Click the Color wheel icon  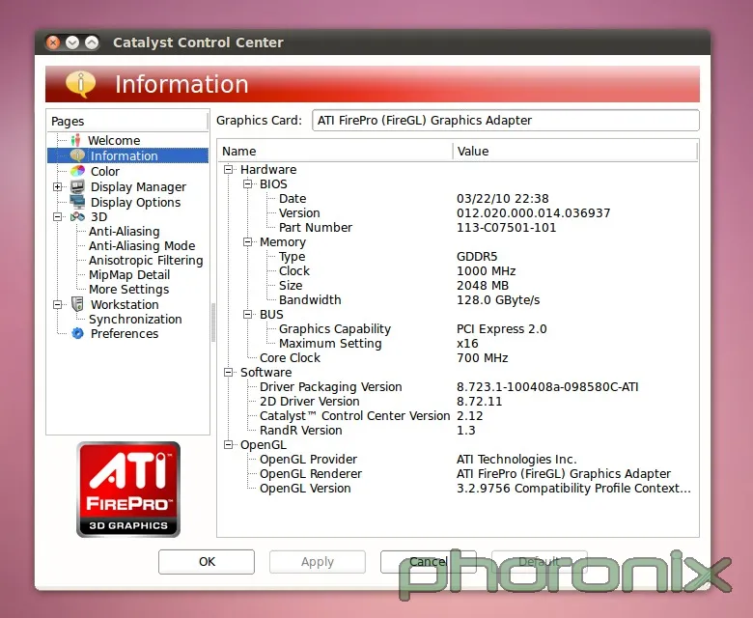click(x=77, y=171)
